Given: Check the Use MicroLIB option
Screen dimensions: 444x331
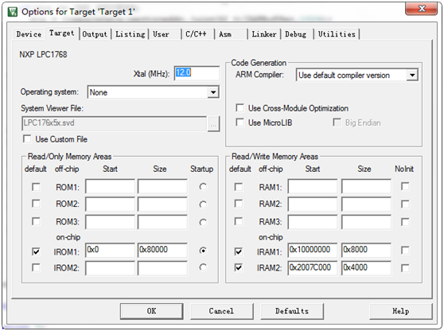Looking at the screenshot, I should pos(240,123).
